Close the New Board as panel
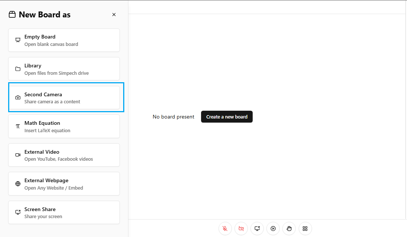407x237 pixels. tap(114, 15)
